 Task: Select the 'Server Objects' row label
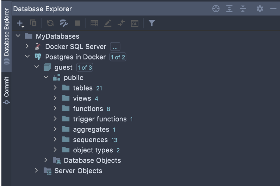78,171
